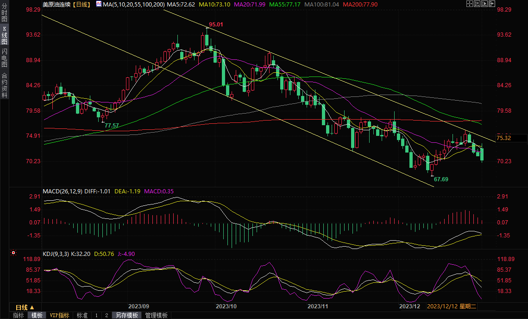Viewport: 528px width, 319px height.
Task: Open the 合约资料 sidebar panel
Action: coord(4,85)
